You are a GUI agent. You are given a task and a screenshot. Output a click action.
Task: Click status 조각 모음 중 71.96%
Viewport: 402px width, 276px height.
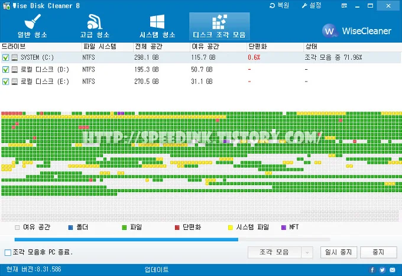[333, 57]
